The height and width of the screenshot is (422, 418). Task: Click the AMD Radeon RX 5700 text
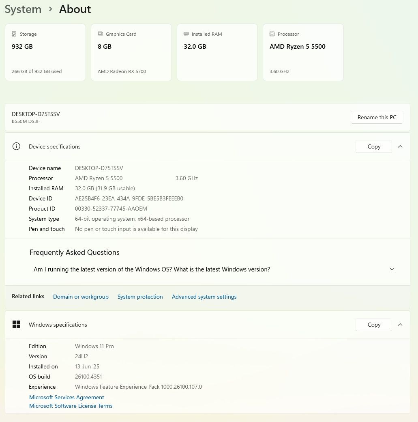coord(122,71)
